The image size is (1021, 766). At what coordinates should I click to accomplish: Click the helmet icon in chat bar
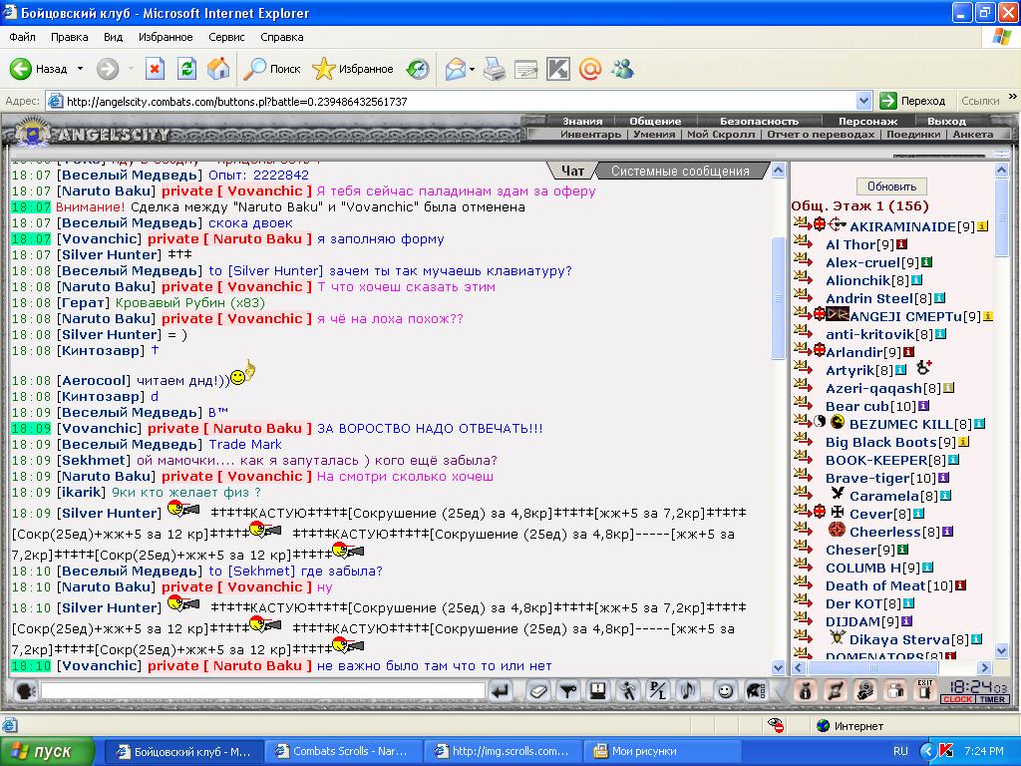pos(756,691)
